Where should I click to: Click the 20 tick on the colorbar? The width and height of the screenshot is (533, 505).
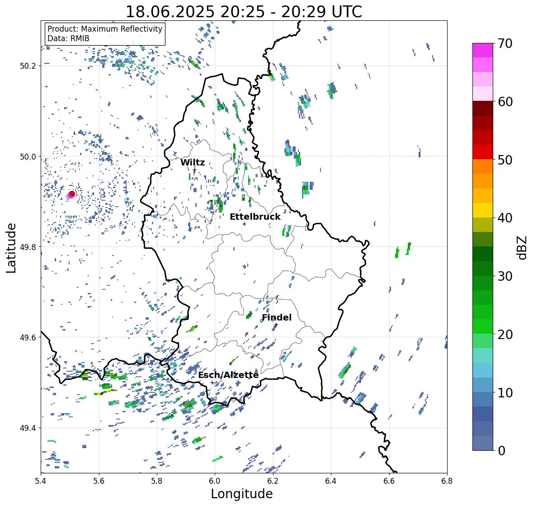tap(505, 334)
